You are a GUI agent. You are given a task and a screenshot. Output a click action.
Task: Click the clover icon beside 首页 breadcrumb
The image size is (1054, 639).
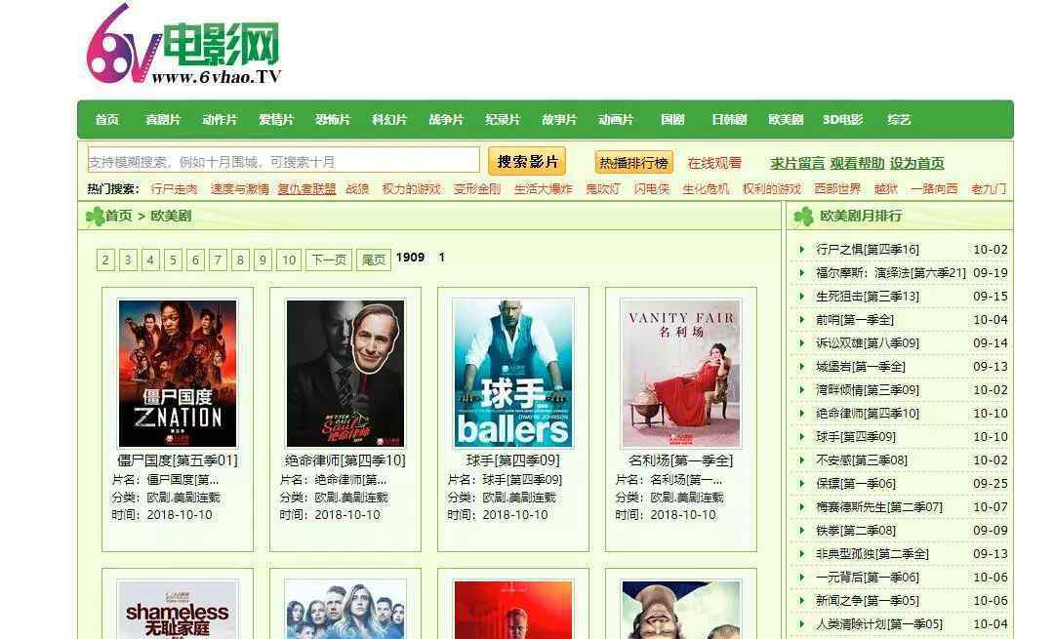click(x=95, y=217)
